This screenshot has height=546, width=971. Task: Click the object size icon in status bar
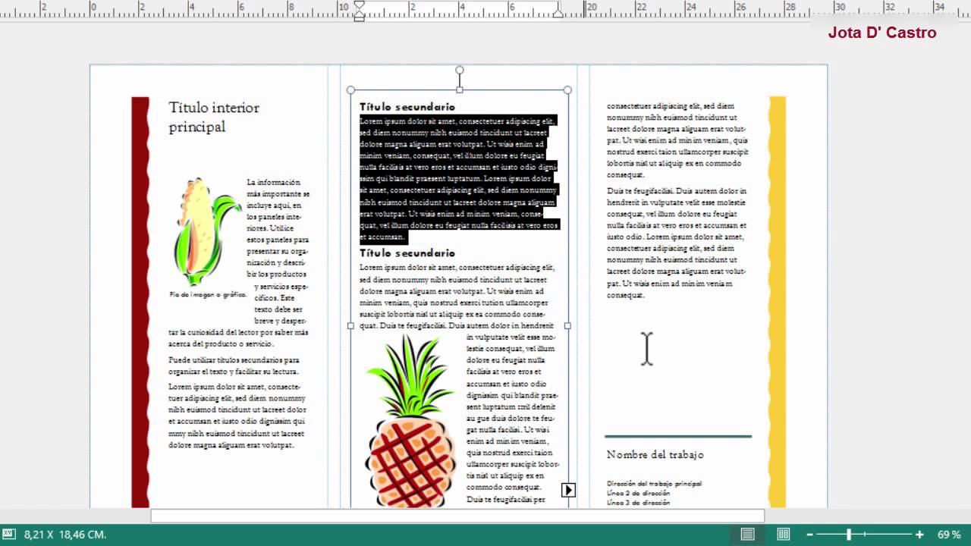[8, 535]
